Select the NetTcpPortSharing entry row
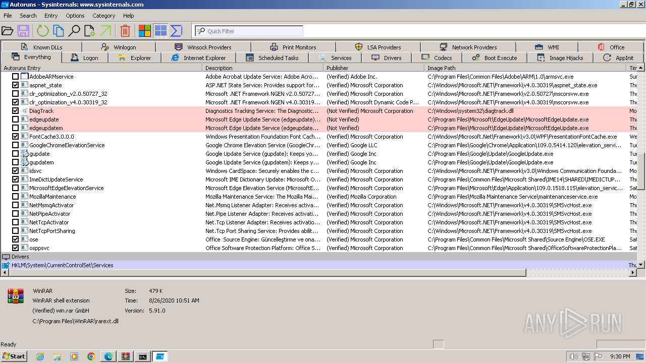Viewport: 646px width, 363px height. click(319, 231)
